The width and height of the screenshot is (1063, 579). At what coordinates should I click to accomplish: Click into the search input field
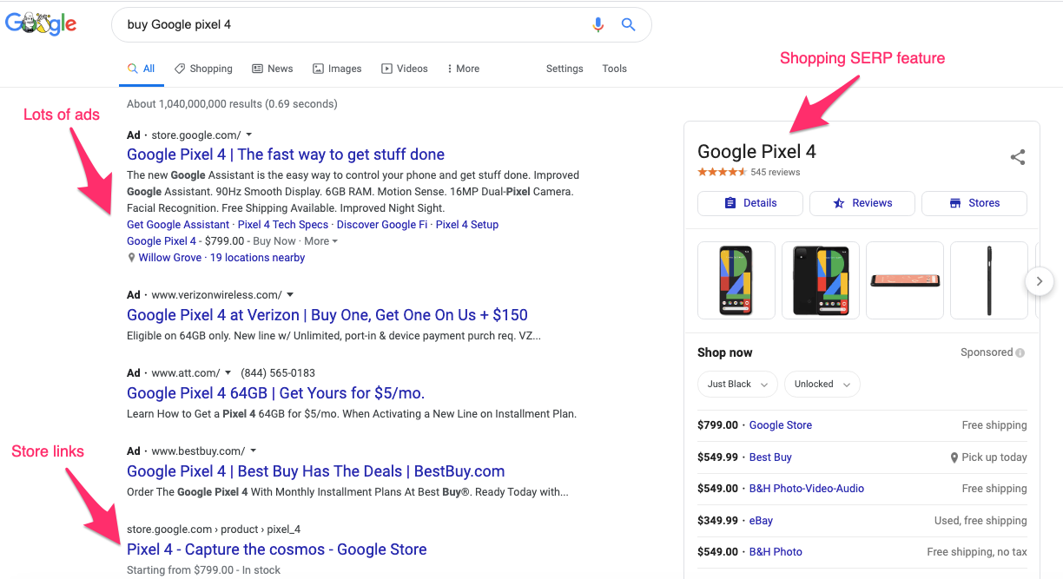pos(347,25)
